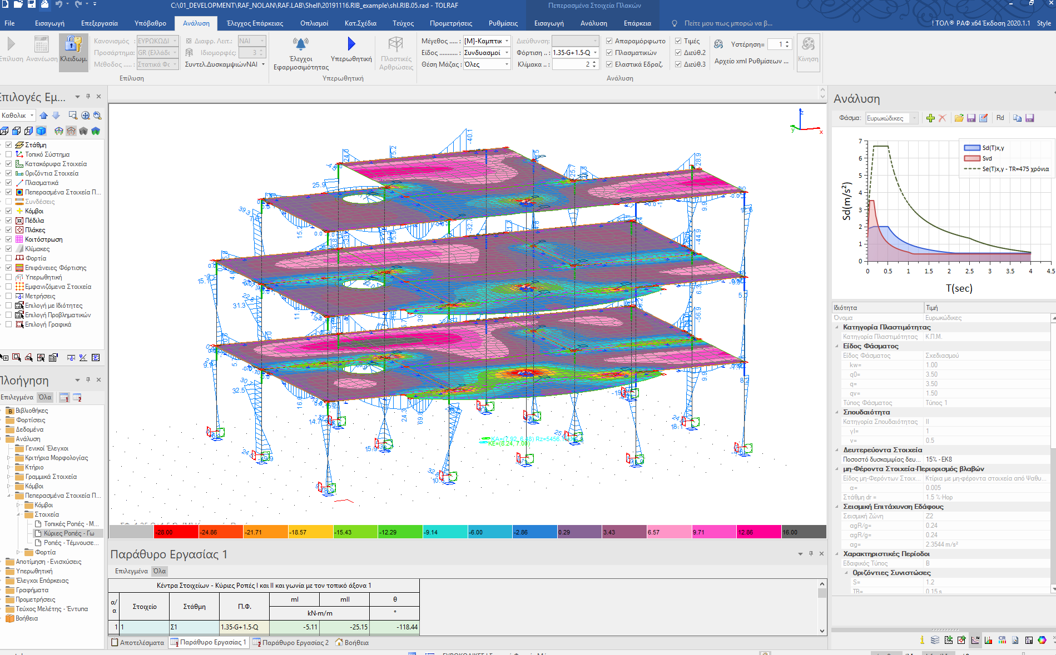Screen dimensions: 1056x655
Task: Switch to Παράθυρο Εργασίας 2 tab
Action: click(x=291, y=643)
